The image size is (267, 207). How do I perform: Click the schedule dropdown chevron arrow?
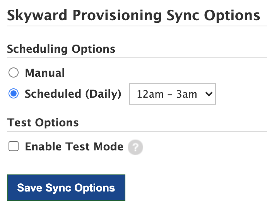click(209, 94)
